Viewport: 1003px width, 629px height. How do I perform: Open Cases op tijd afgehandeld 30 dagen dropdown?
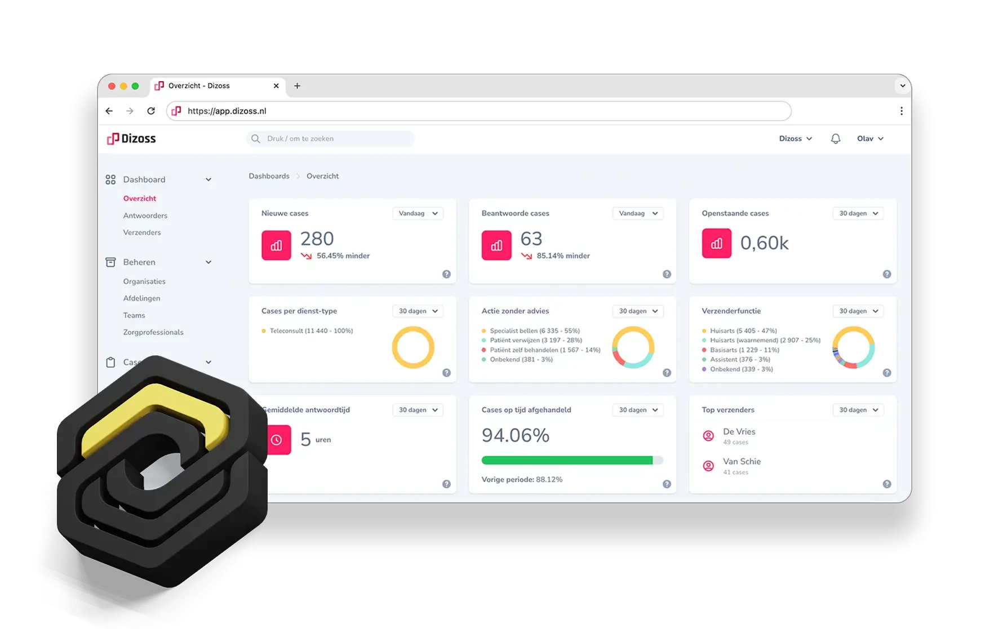[x=638, y=410]
